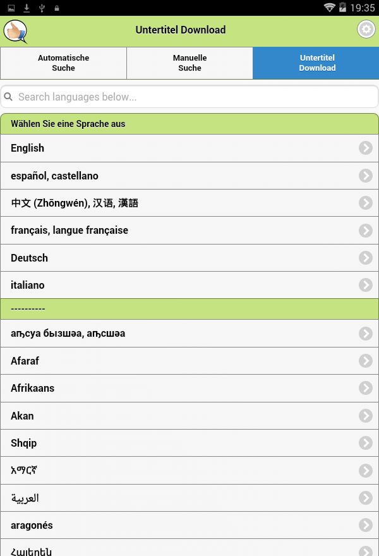Choose español, castellano language
The height and width of the screenshot is (556, 379).
[189, 176]
